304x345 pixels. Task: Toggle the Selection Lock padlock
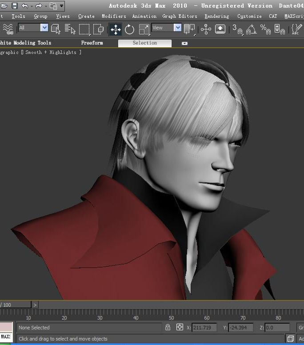(168, 327)
